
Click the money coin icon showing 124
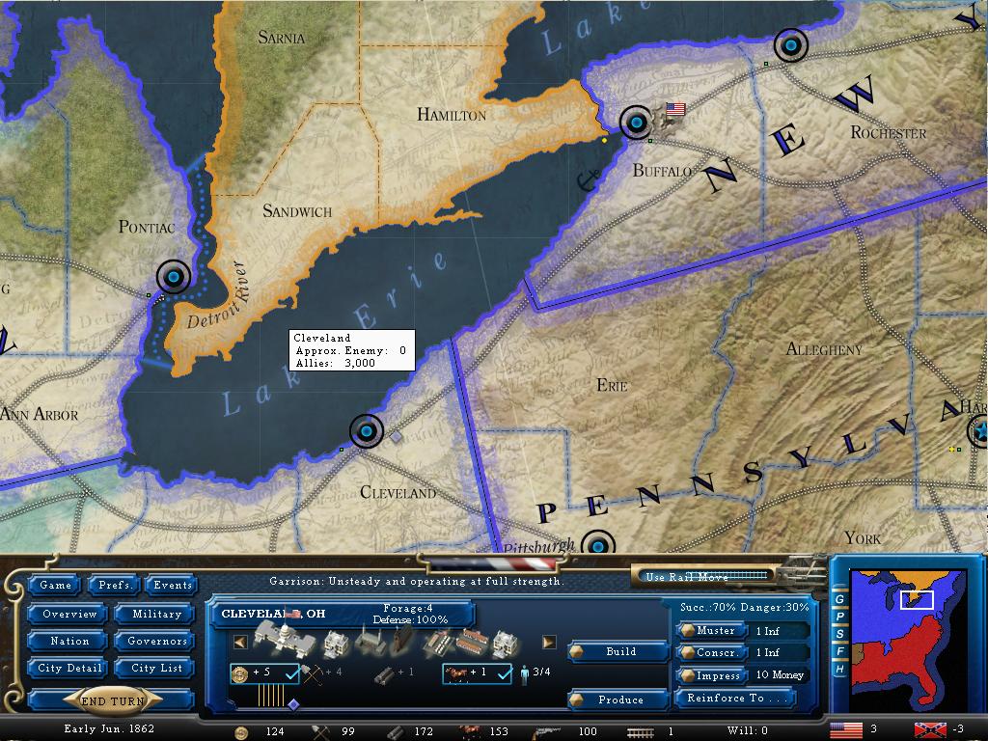point(241,731)
